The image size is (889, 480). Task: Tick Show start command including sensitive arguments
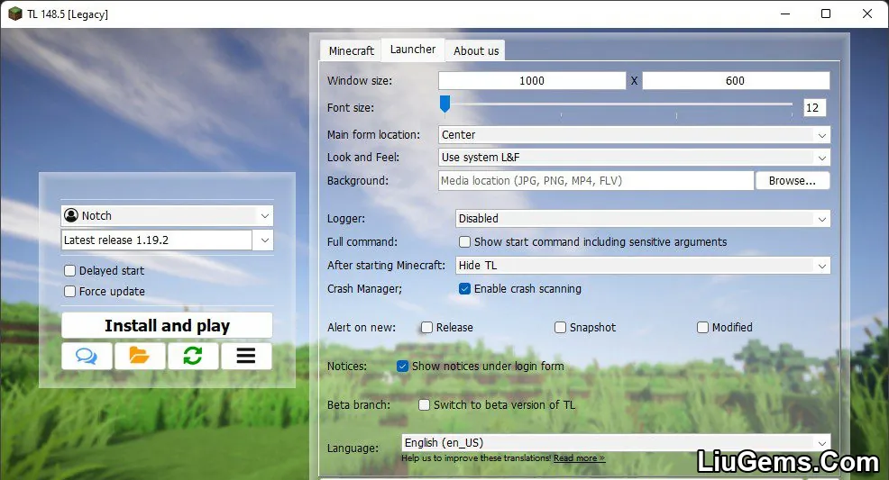(x=464, y=241)
